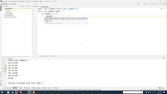This screenshot has height=94, width=167.
Task: Click the editor inspections warning indicator
Action: (162, 9)
